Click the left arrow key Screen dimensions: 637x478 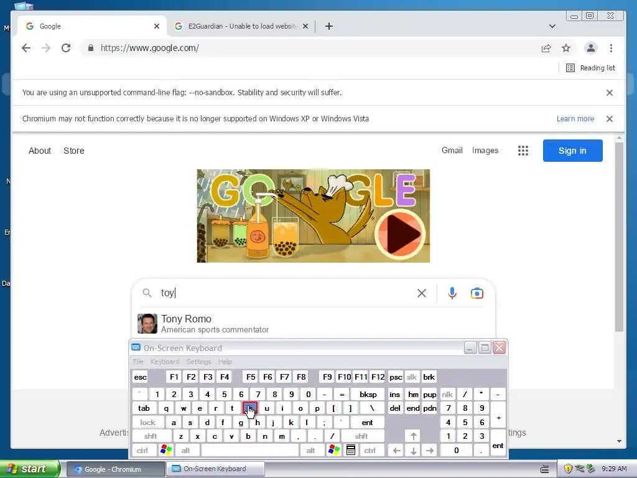396,451
